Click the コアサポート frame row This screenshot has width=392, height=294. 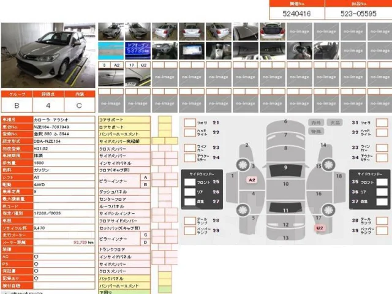pos(124,119)
